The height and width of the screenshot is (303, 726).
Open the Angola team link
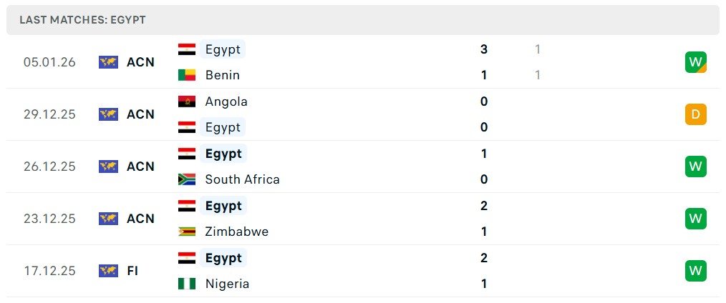(226, 101)
